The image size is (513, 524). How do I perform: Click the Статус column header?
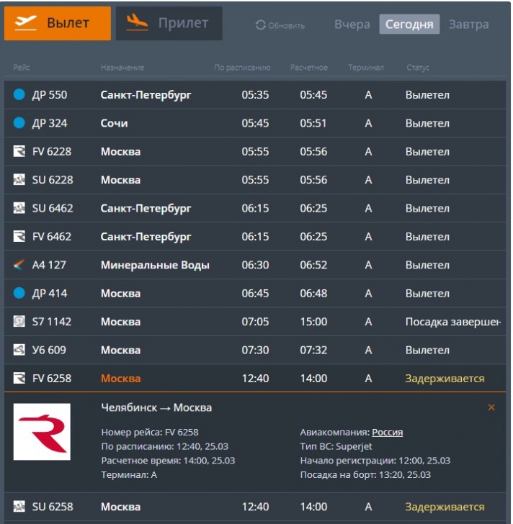(x=417, y=68)
